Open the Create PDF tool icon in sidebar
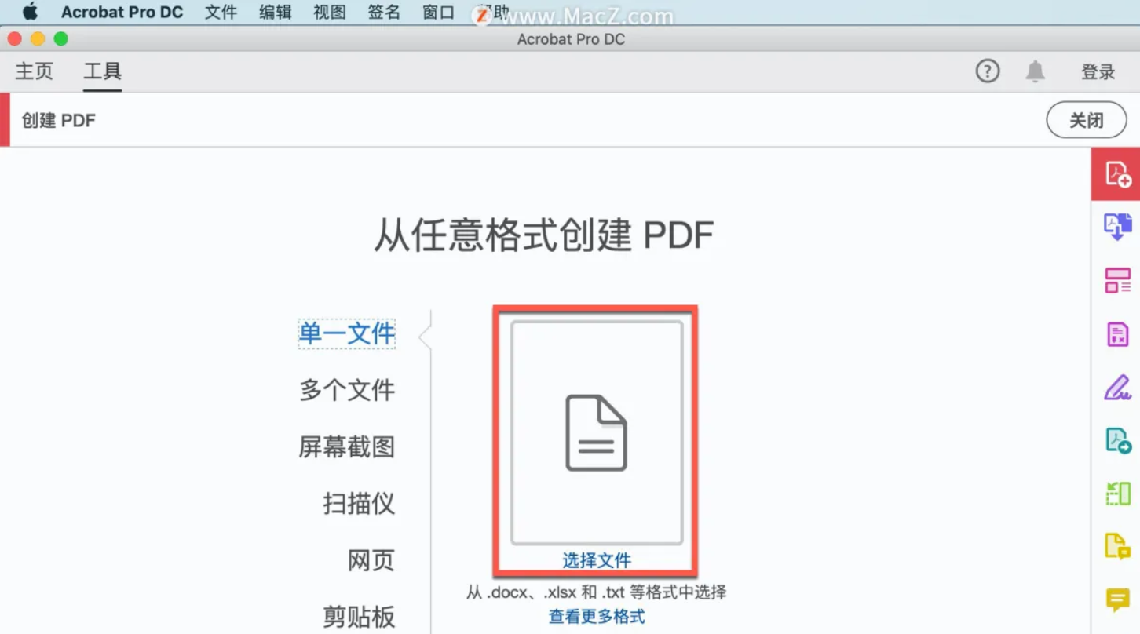 pyautogui.click(x=1117, y=173)
